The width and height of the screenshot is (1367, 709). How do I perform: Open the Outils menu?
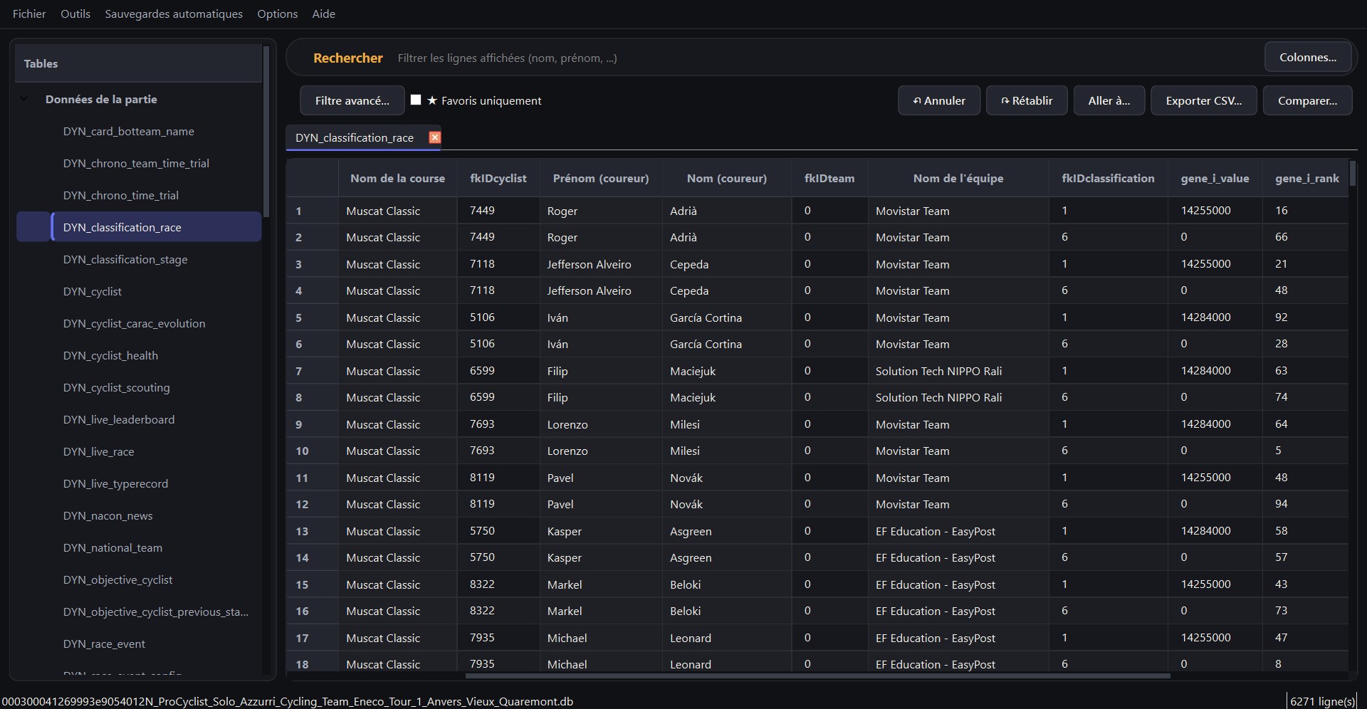75,14
